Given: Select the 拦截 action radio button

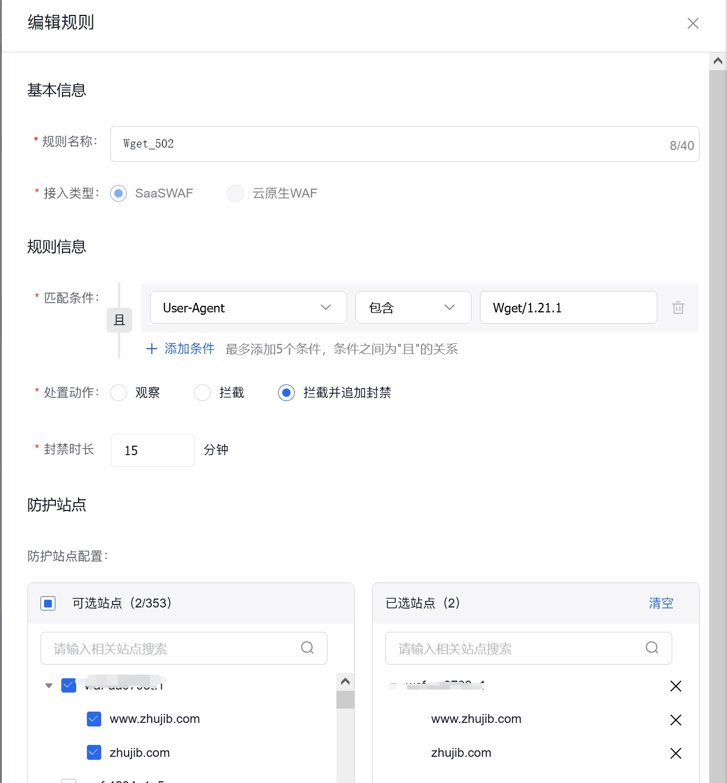Looking at the screenshot, I should point(202,393).
